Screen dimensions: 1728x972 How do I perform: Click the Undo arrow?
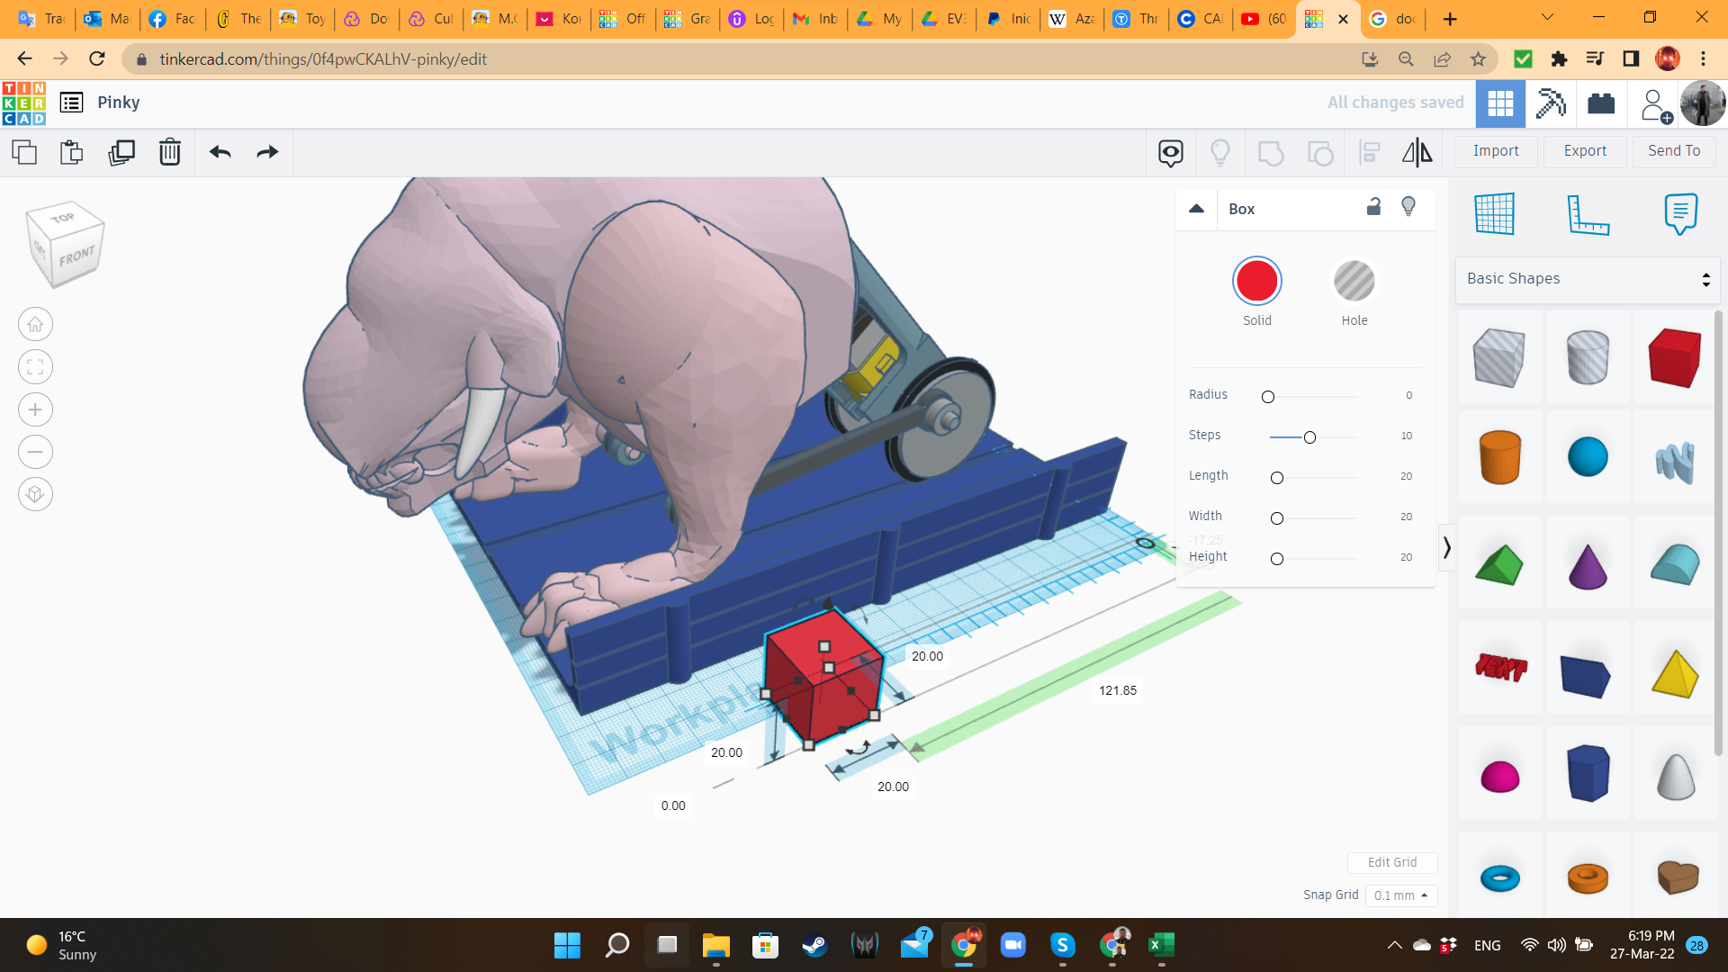coord(220,152)
